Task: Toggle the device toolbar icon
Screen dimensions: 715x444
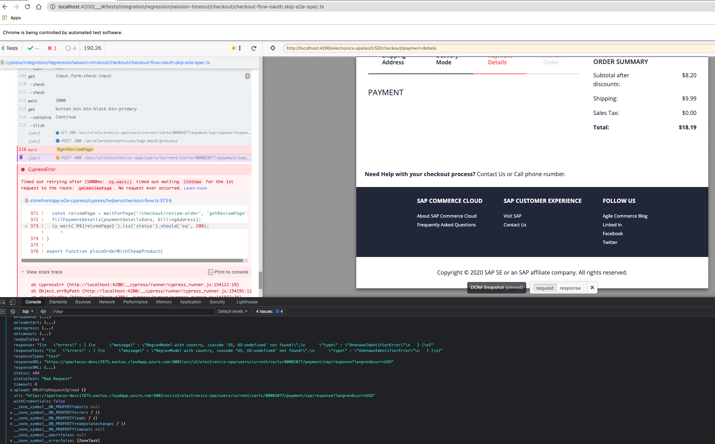Action: click(12, 302)
